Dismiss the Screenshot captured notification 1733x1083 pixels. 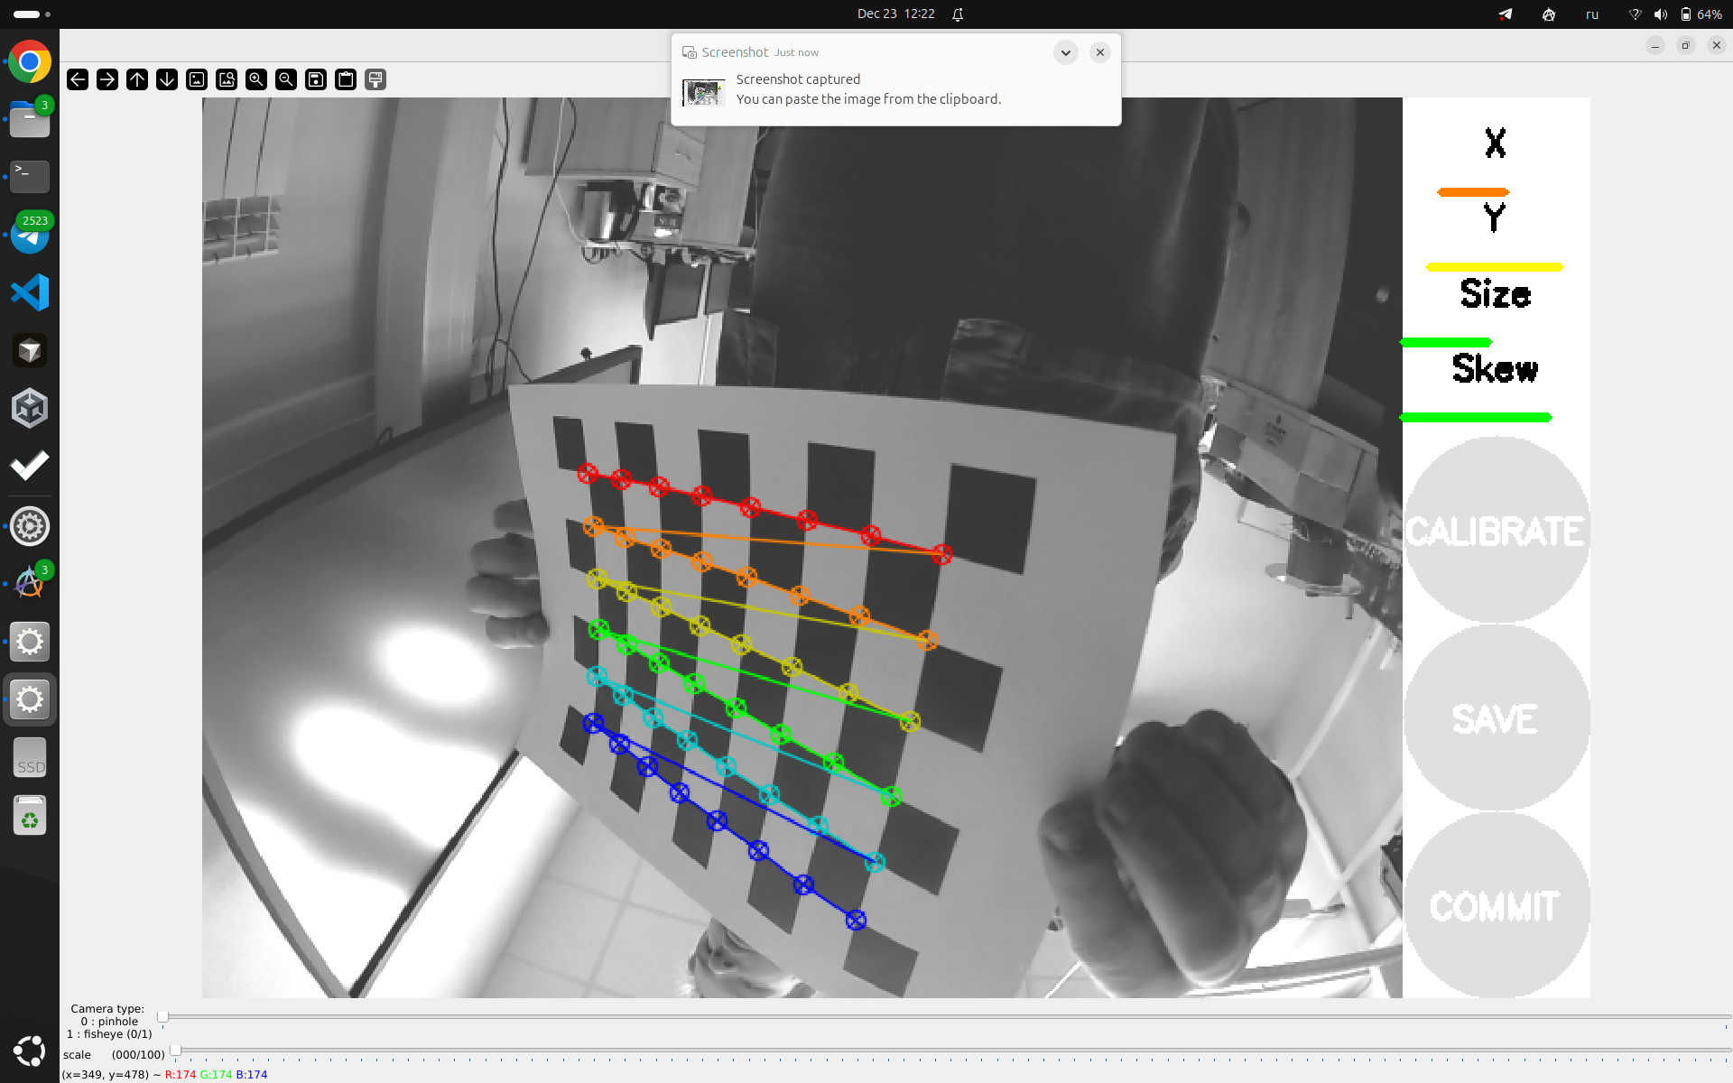(x=1099, y=52)
